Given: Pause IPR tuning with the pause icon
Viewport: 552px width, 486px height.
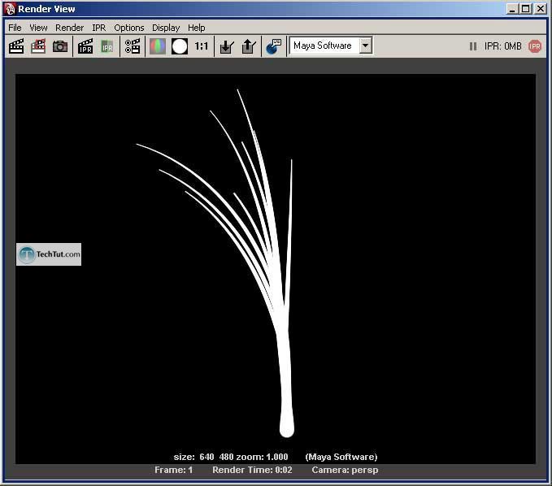Looking at the screenshot, I should point(473,46).
